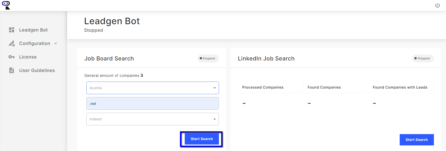Image resolution: width=446 pixels, height=151 pixels.
Task: Click the Found Companies with Leads header
Action: (x=400, y=87)
